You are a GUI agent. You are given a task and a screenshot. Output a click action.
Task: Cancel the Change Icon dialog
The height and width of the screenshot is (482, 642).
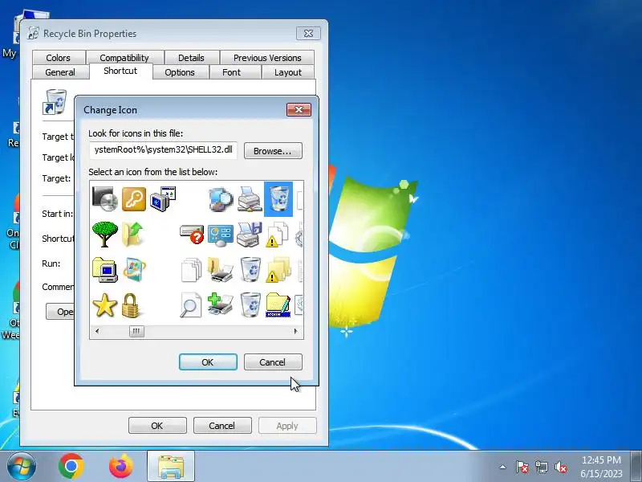(x=273, y=362)
